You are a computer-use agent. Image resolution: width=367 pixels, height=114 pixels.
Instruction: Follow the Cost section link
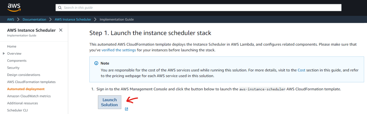coord(301,70)
